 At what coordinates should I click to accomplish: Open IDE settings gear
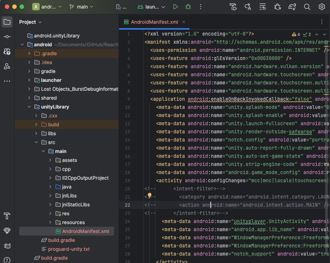(321, 7)
